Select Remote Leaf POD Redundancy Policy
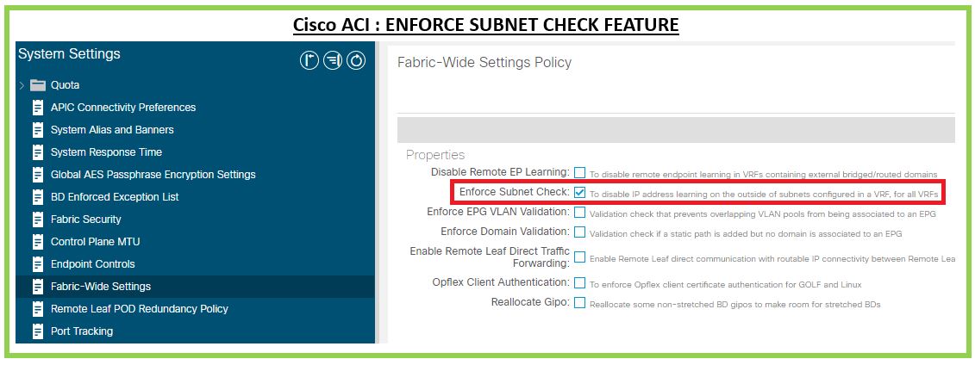The height and width of the screenshot is (365, 975). point(140,309)
